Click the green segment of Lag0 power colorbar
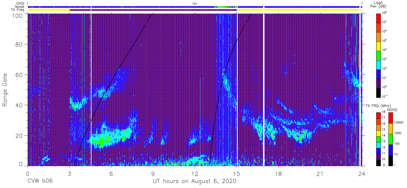This screenshot has width=407, height=188. pos(378,55)
